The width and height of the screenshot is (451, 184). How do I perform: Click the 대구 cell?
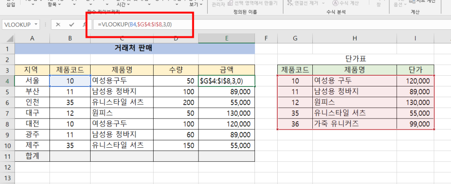coord(32,113)
